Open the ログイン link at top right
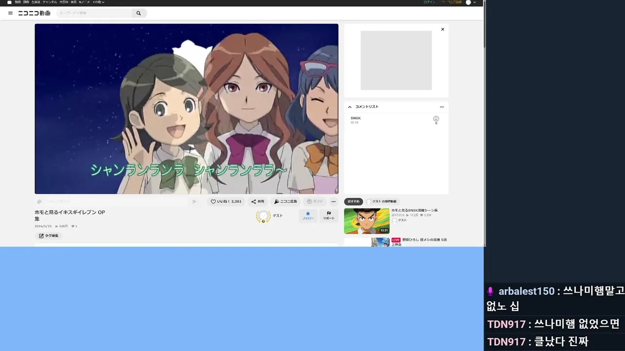This screenshot has width=625, height=351. coord(429,2)
